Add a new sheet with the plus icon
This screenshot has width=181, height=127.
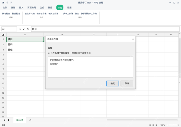(30, 120)
